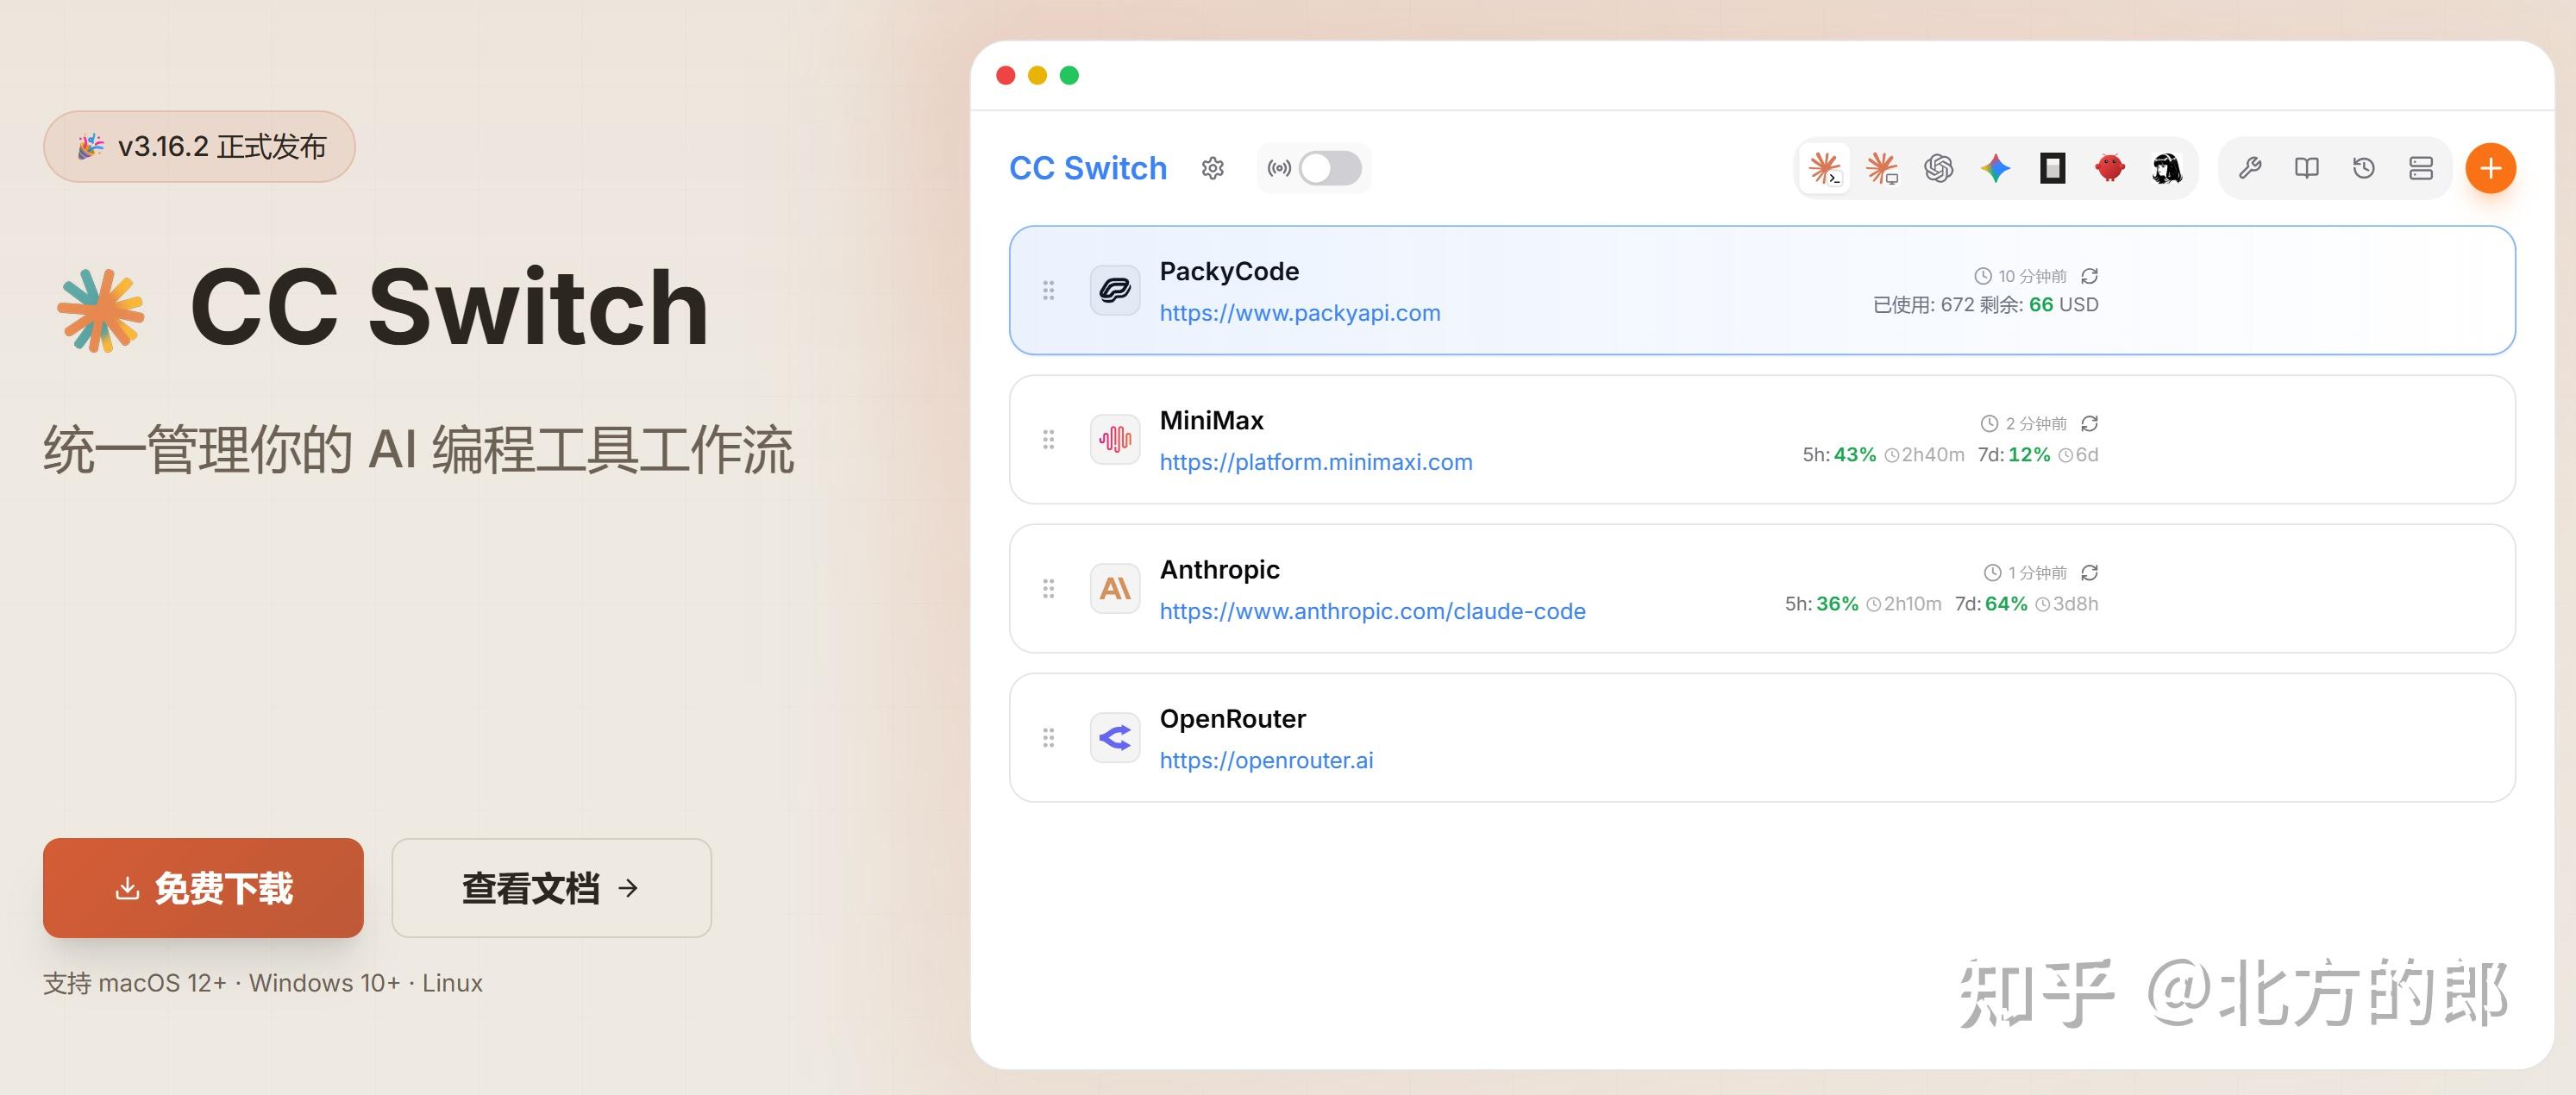This screenshot has width=2576, height=1095.
Task: Switch to the Gemini star app icon
Action: pos(1996,168)
